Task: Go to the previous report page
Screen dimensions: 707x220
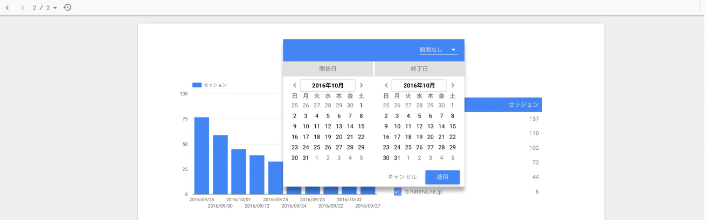Action: (8, 8)
